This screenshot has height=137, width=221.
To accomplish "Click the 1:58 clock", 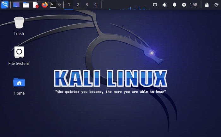I will (x=193, y=5).
